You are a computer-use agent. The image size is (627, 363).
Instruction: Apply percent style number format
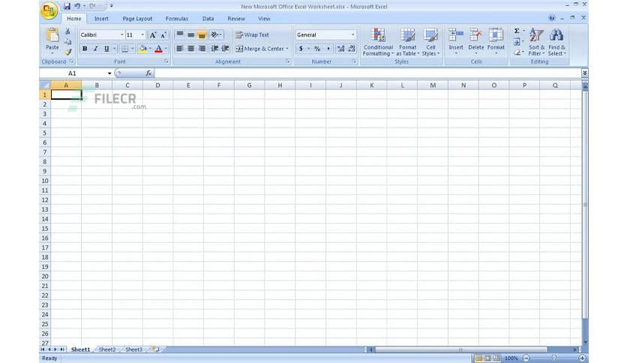point(317,49)
